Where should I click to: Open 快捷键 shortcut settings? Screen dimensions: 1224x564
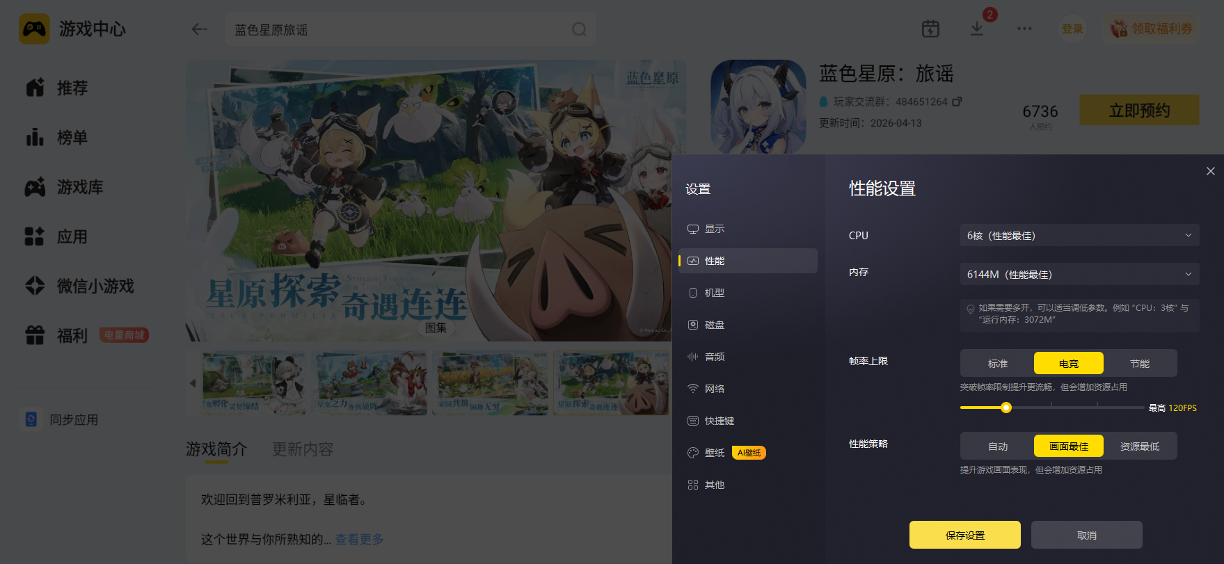748,421
